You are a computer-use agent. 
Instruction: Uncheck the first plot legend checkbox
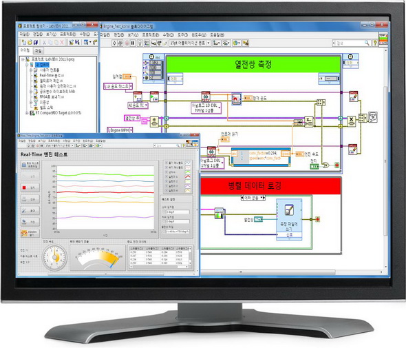pos(167,163)
